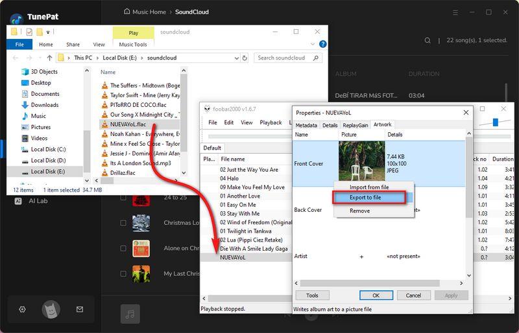Viewport: 519px width, 333px height.
Task: Click the cat avatar profile icon
Action: [x=51, y=310]
